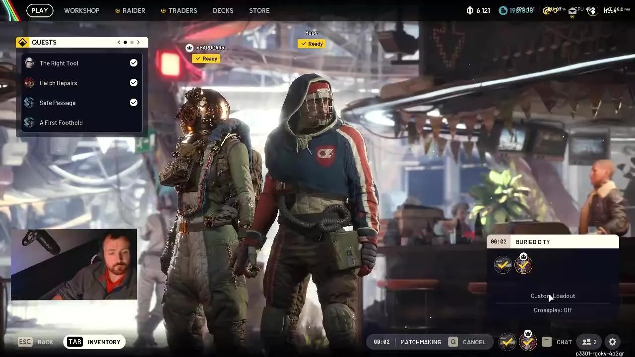Go to next quests page arrow

(138, 43)
